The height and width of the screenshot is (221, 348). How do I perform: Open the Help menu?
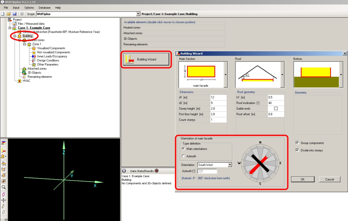click(58, 7)
